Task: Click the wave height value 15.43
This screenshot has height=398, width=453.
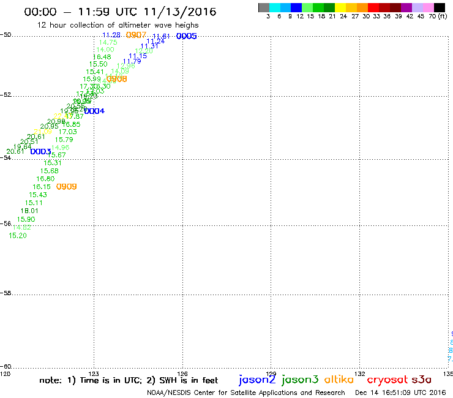Action: [x=38, y=195]
